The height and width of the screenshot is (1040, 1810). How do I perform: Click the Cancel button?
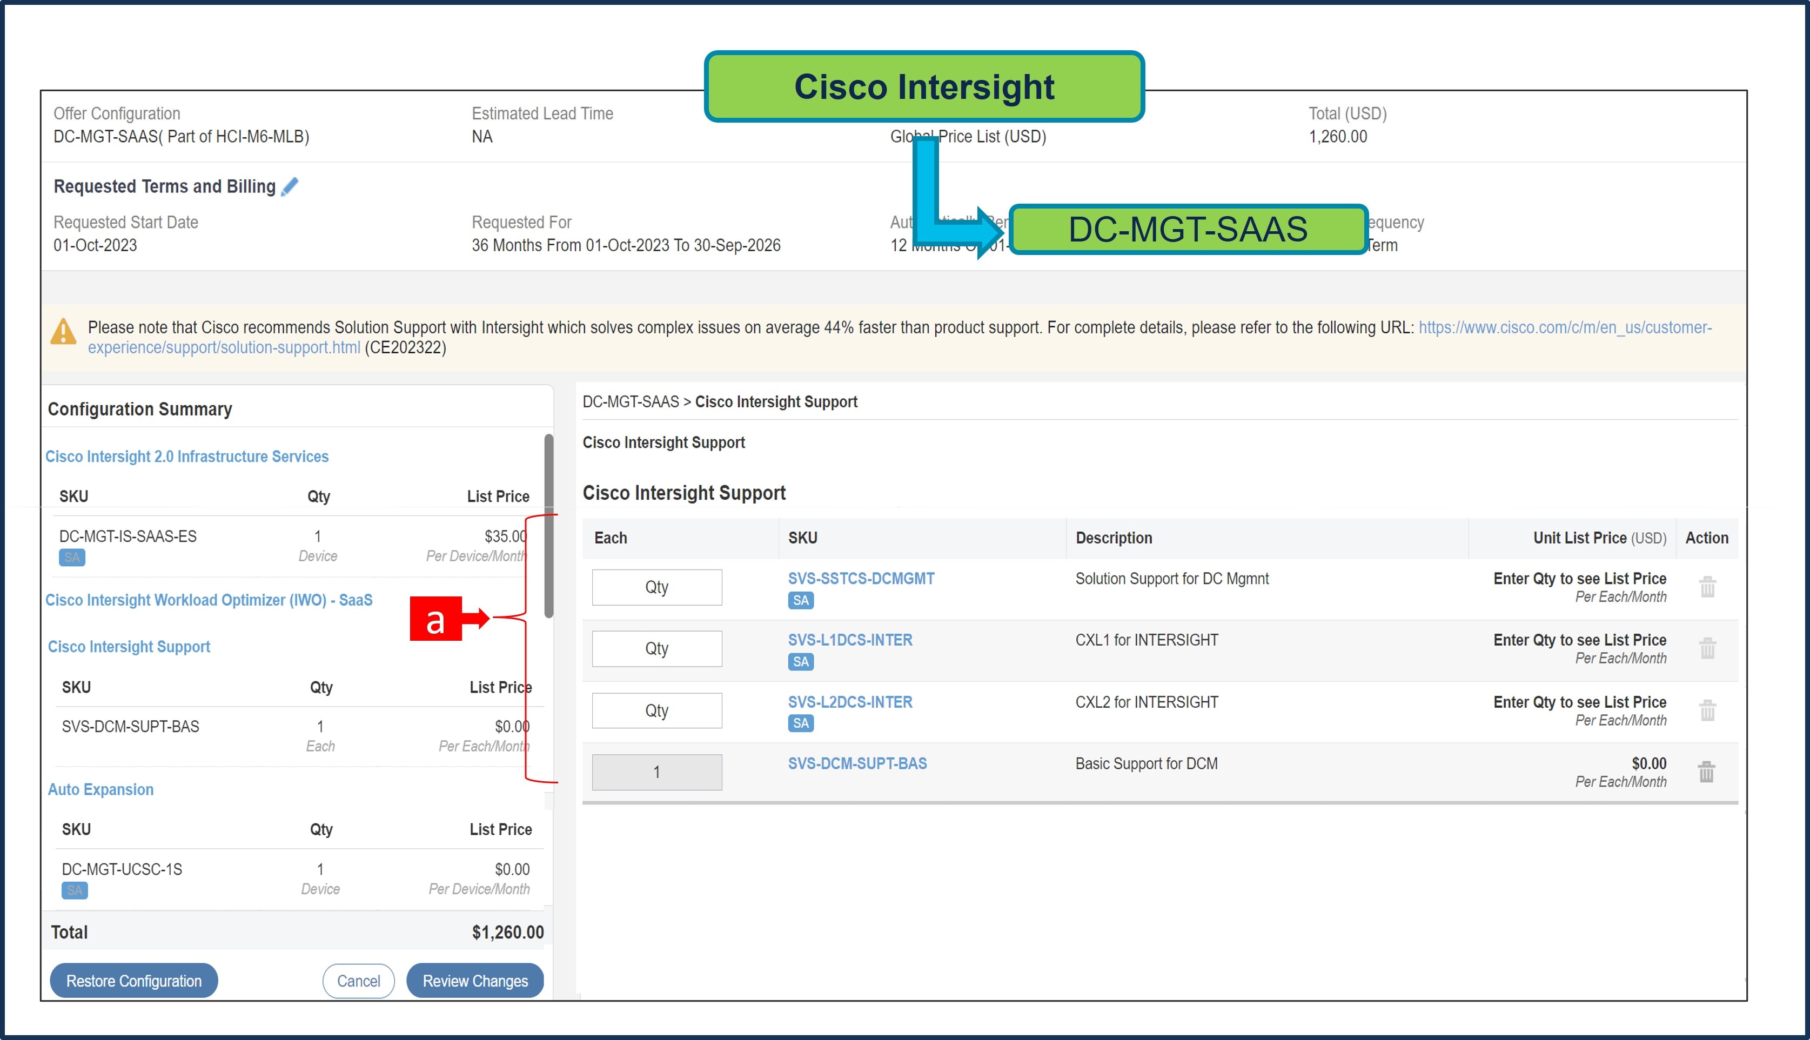[x=359, y=981]
